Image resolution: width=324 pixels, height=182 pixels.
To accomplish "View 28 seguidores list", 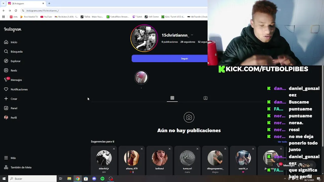I will pos(188,42).
